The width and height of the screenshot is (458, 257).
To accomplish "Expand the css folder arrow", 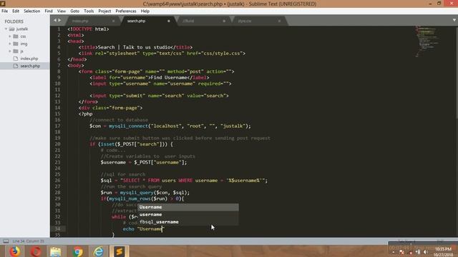I will click(9, 36).
